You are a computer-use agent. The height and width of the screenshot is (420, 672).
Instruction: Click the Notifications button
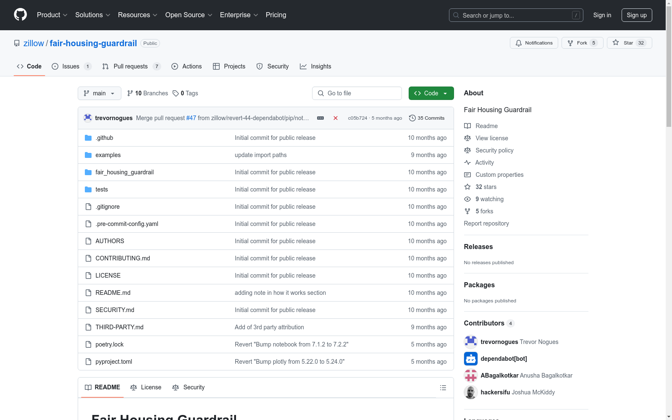click(x=534, y=43)
